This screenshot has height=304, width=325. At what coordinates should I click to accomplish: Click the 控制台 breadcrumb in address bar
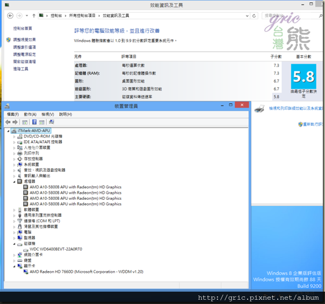pos(56,16)
